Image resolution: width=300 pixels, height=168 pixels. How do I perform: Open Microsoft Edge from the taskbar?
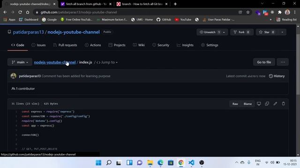coord(160,163)
